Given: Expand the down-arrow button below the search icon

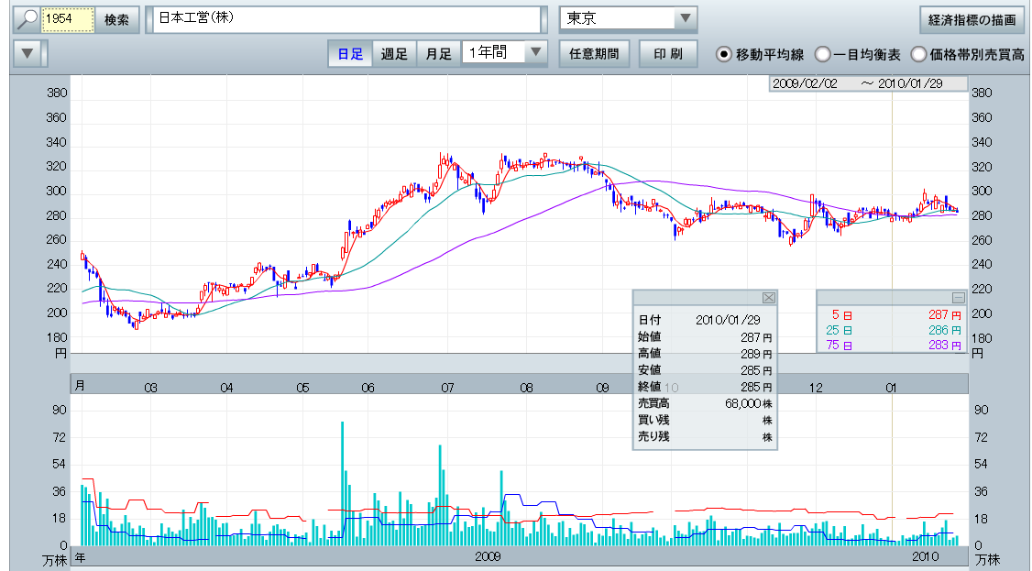Looking at the screenshot, I should coord(27,53).
